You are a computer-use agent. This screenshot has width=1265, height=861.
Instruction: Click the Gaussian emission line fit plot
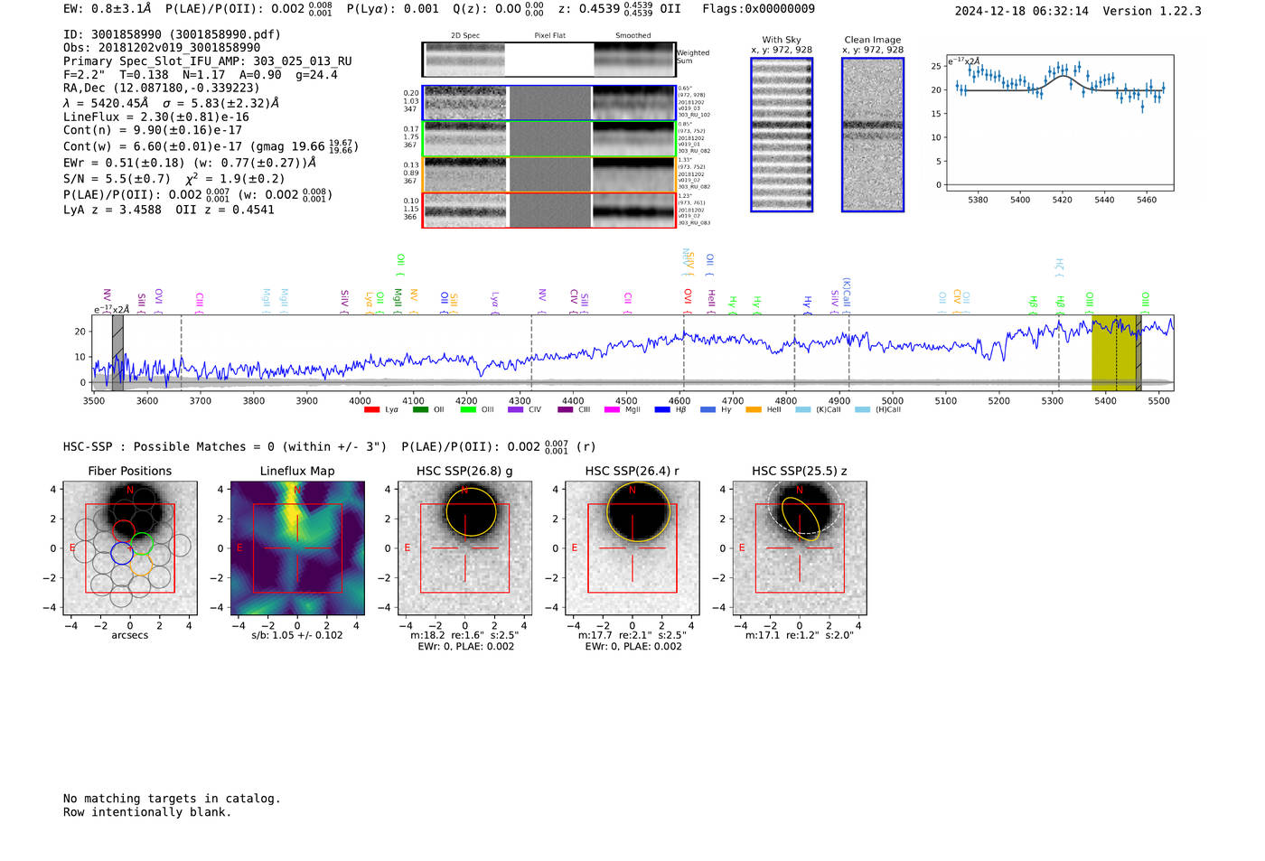point(1059,124)
